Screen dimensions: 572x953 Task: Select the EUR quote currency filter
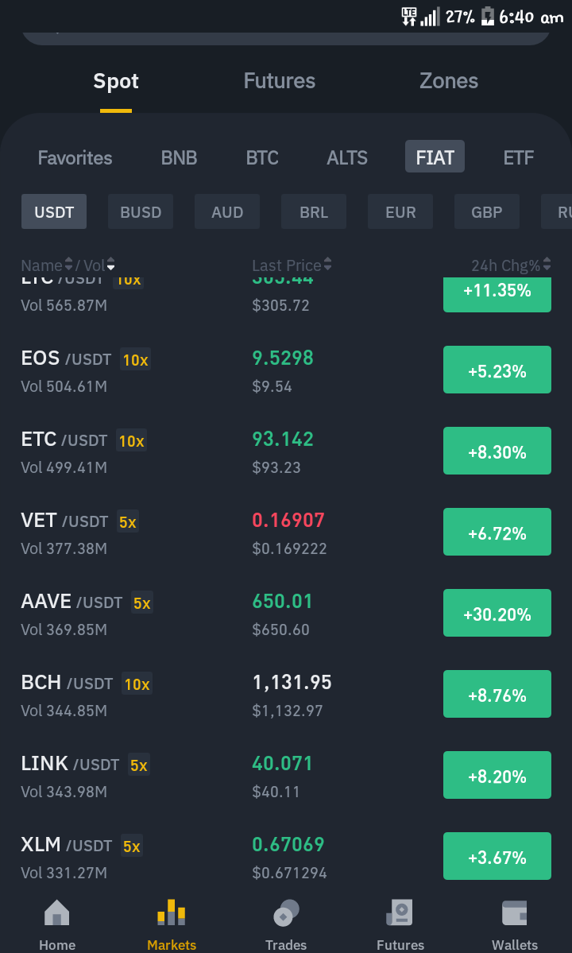point(400,211)
